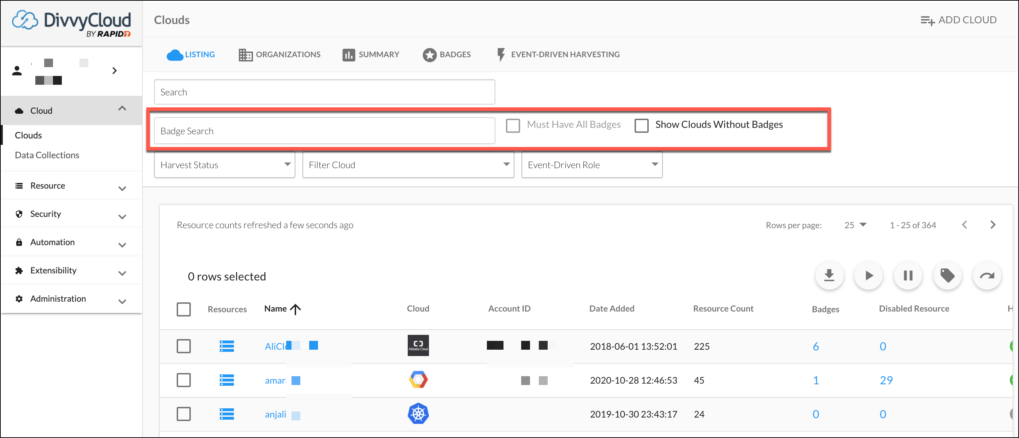
Task: Switch to the Organizations tab
Action: click(x=280, y=54)
